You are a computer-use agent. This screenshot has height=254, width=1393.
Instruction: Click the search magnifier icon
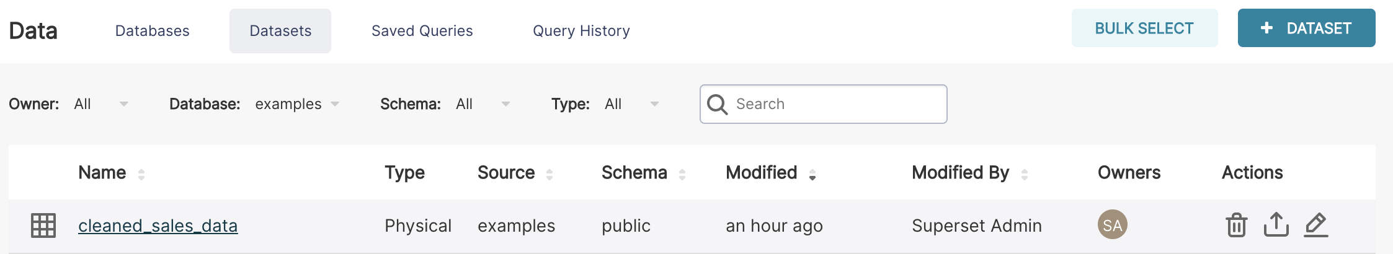(x=718, y=104)
